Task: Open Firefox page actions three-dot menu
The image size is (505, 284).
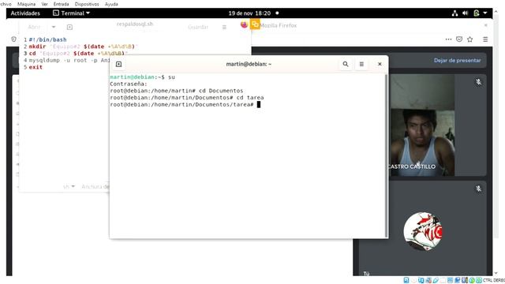Action: [448, 39]
